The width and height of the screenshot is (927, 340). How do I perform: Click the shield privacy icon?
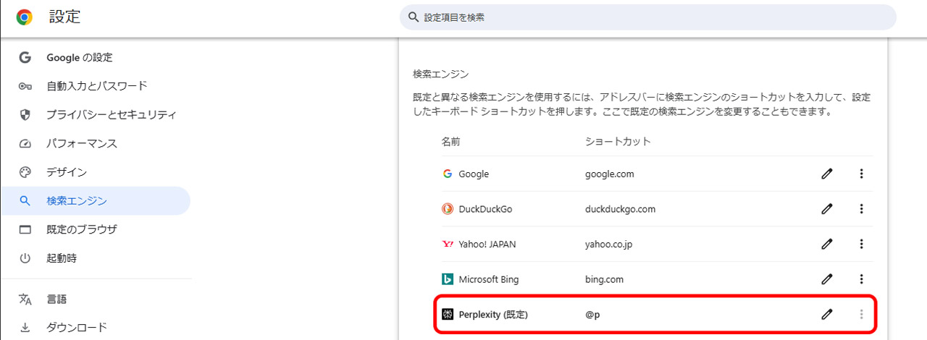(x=25, y=115)
